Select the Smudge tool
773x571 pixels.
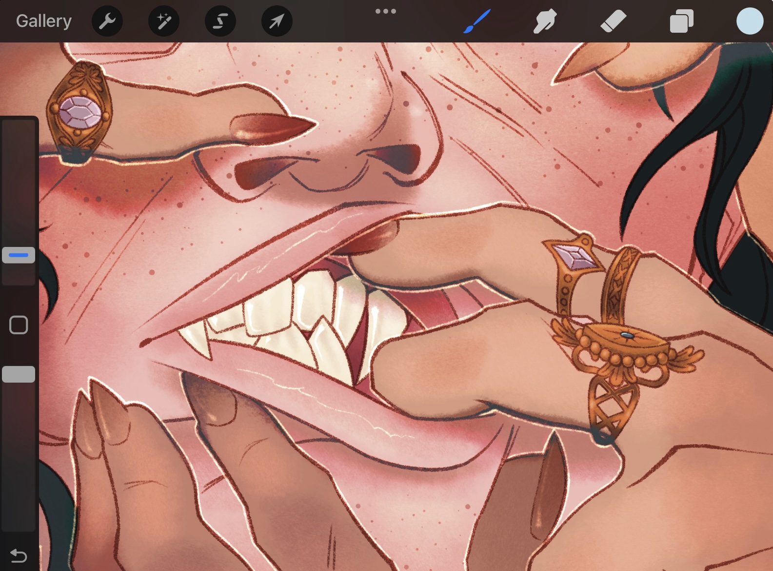pyautogui.click(x=545, y=21)
